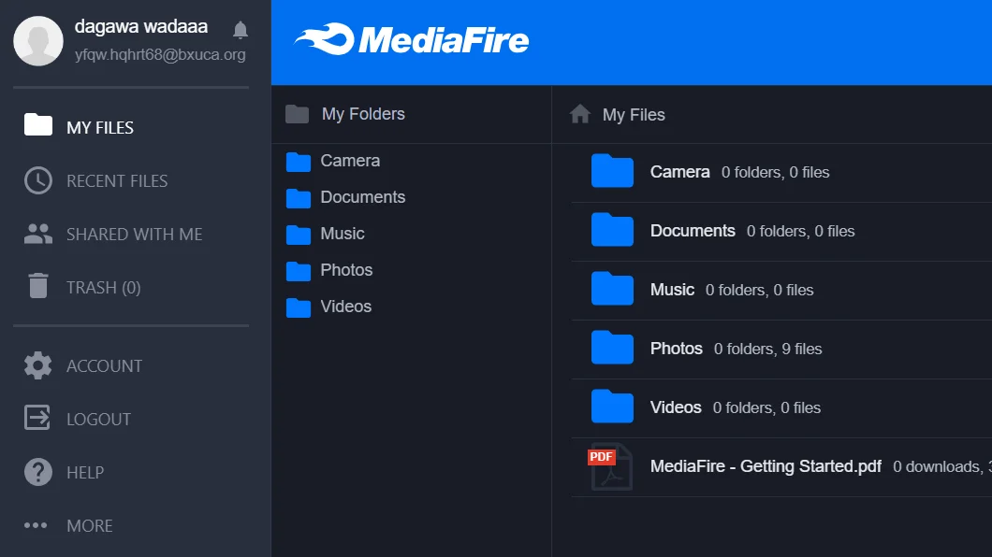Click "0 folders, 0 files" next to Videos
992x557 pixels.
point(766,408)
